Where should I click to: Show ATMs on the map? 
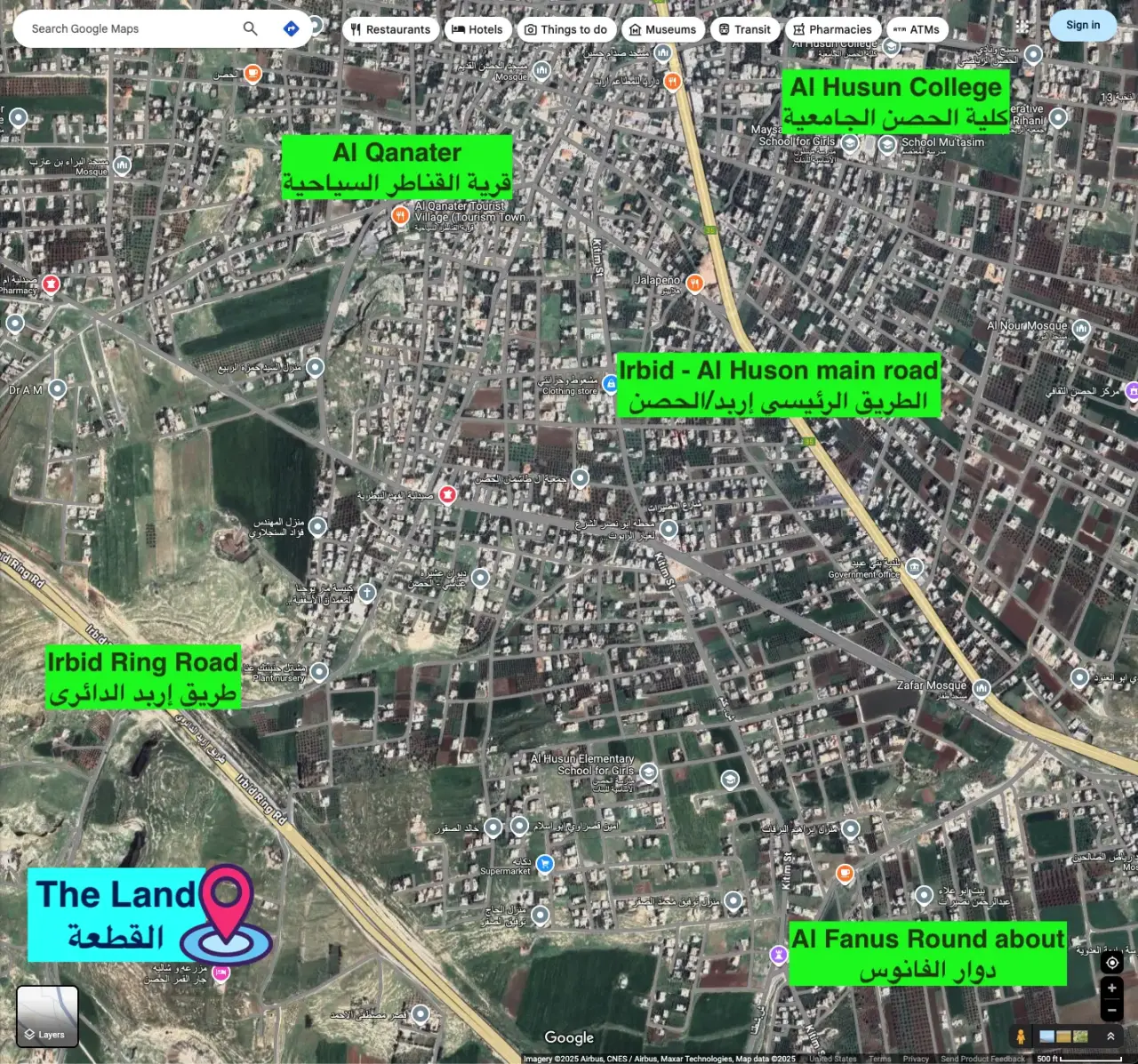click(x=917, y=29)
